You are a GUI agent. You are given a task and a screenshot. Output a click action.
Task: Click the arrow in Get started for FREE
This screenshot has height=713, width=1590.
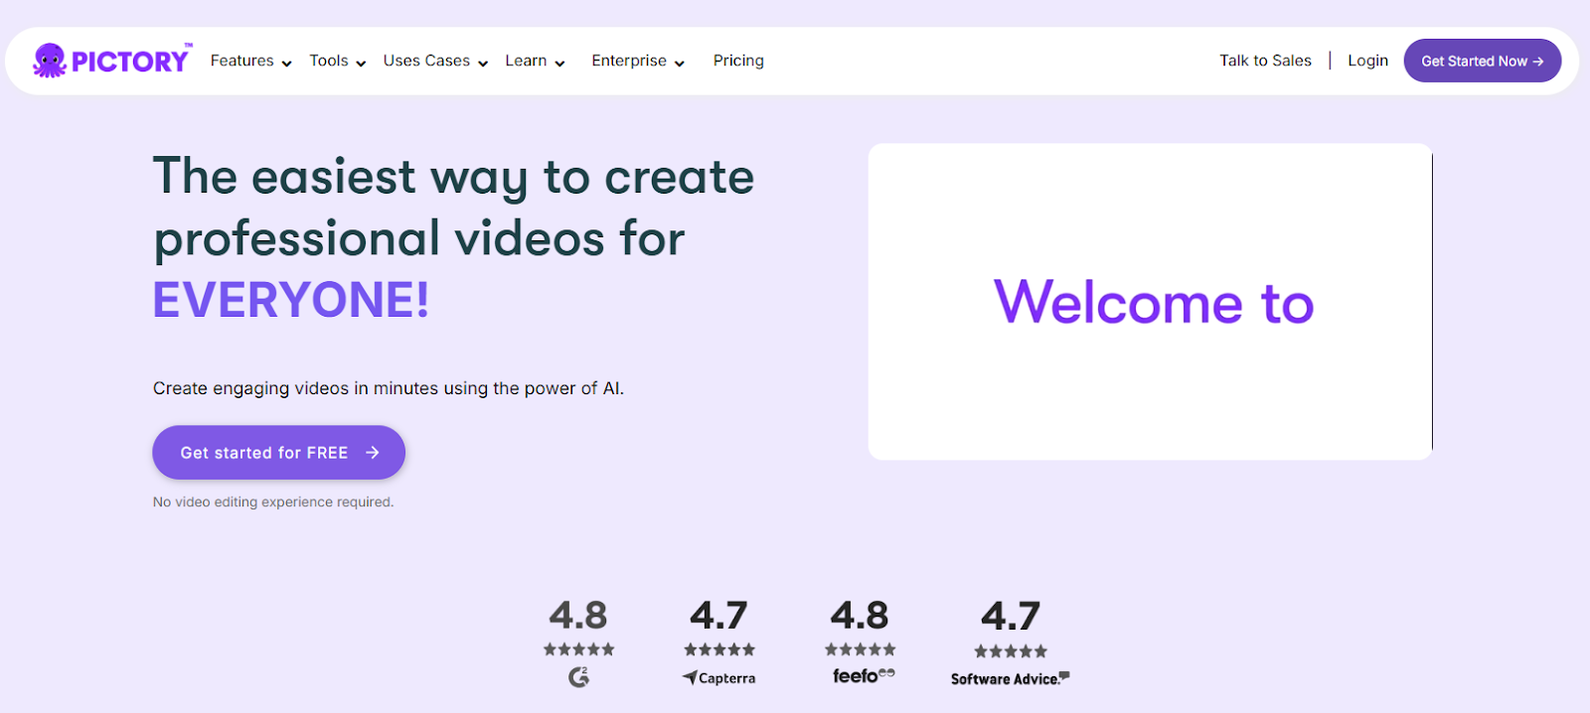(x=373, y=453)
